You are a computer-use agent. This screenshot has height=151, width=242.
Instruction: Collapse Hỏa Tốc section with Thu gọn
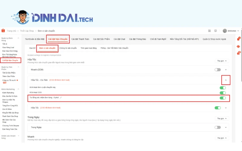[x=222, y=61]
